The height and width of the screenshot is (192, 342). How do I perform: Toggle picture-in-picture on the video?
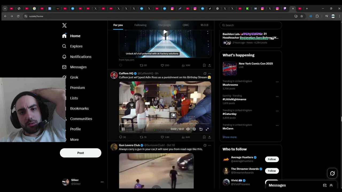point(201,129)
